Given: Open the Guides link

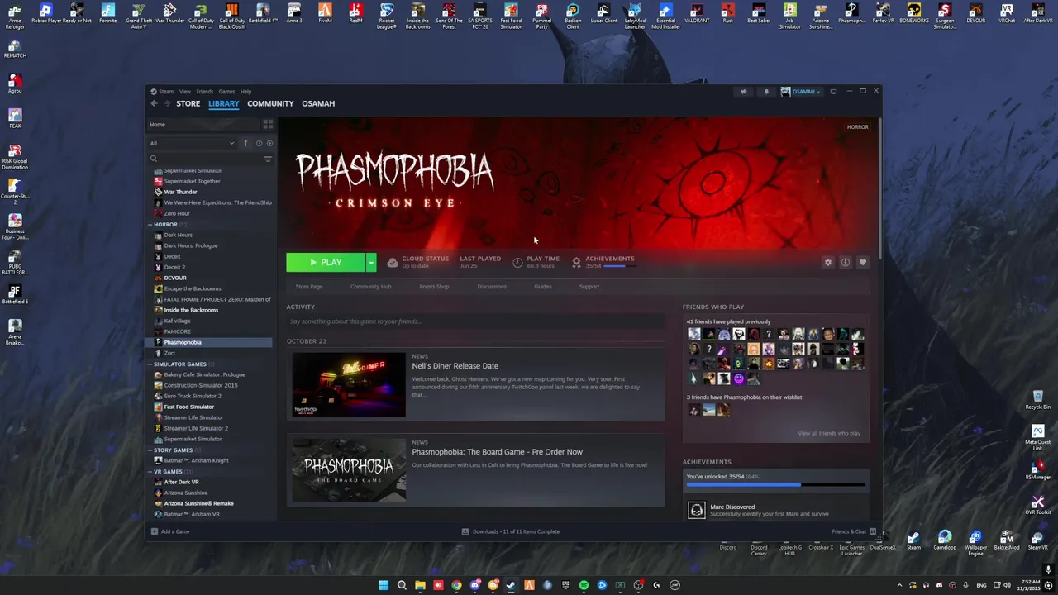Looking at the screenshot, I should click(x=543, y=287).
